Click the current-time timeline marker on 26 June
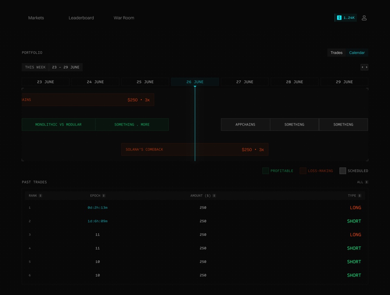Viewport: 390px width, 295px height. click(195, 123)
